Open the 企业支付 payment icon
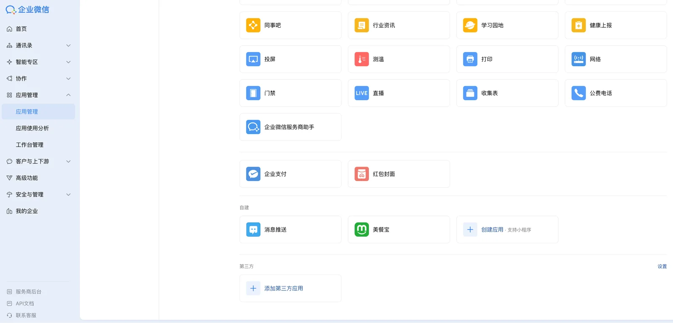Viewport: 673px width, 323px height. point(253,174)
